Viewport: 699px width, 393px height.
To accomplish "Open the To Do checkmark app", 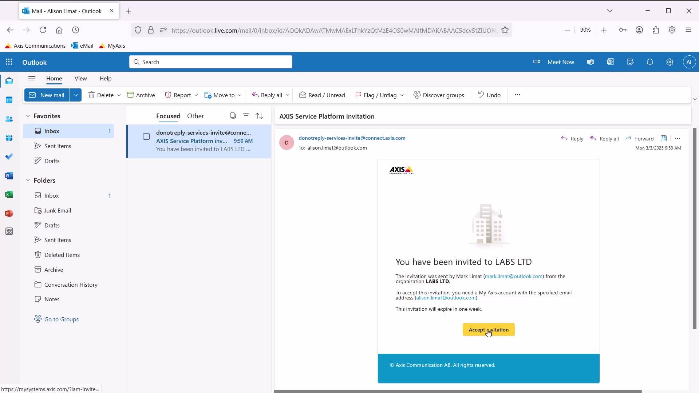I will click(9, 156).
